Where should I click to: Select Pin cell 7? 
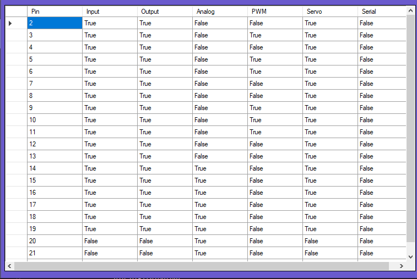pos(55,84)
